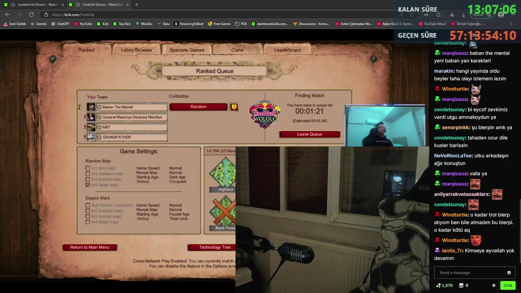Toggle the 1v1 (tiny map) Random Map checkbox
Screen dimensions: 521x293
pos(88,168)
